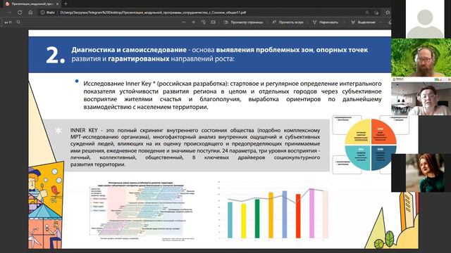This screenshot has height=253, width=451.
Task: Zoom in the PDF with plus
Action: 193,22
